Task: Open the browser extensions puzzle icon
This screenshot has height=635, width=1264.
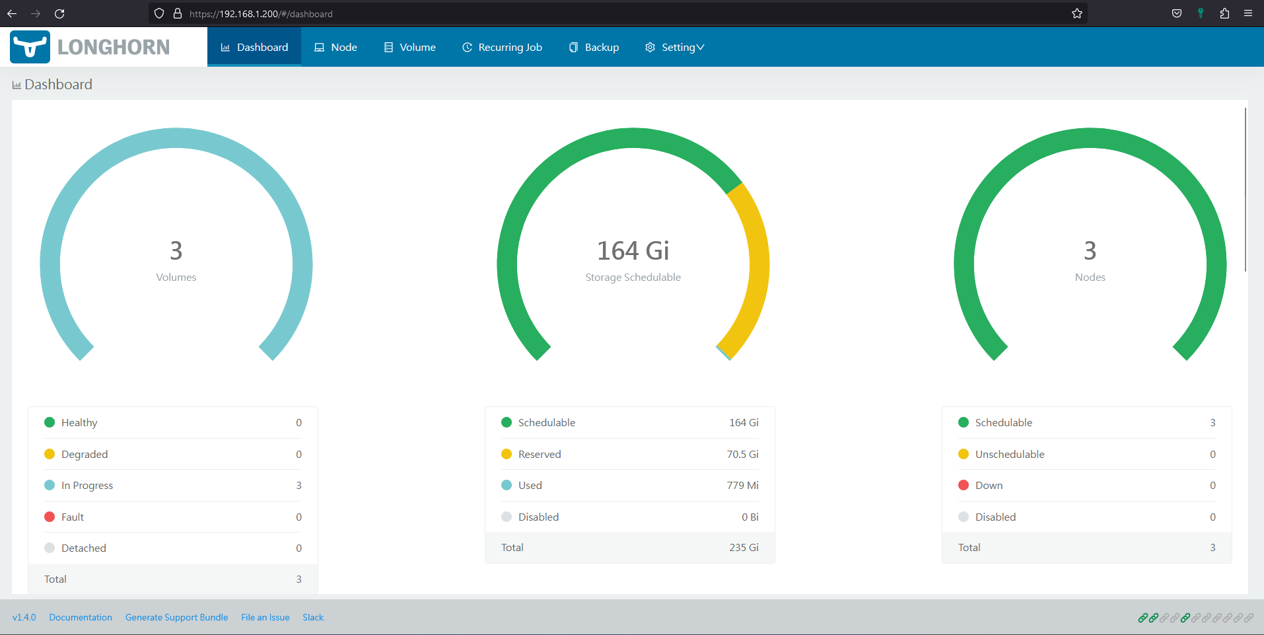Action: [1224, 13]
